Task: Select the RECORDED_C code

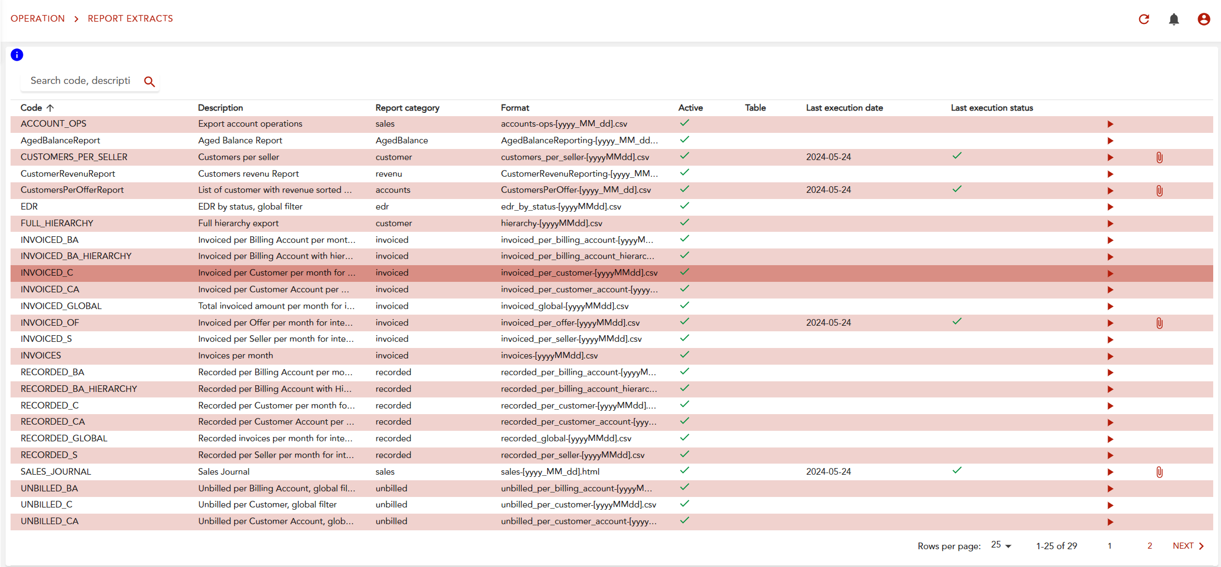Action: click(x=49, y=406)
